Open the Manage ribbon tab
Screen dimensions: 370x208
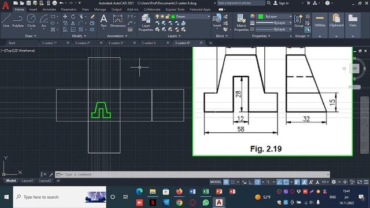click(100, 9)
